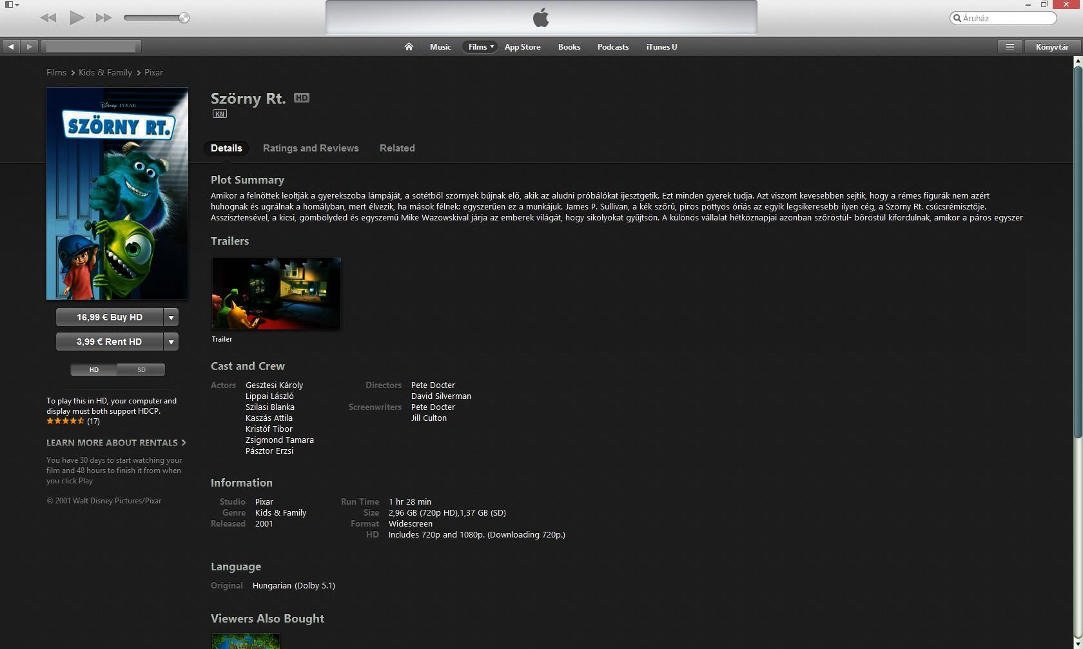Open the iTunes window menu icon
The width and height of the screenshot is (1083, 649).
point(12,5)
